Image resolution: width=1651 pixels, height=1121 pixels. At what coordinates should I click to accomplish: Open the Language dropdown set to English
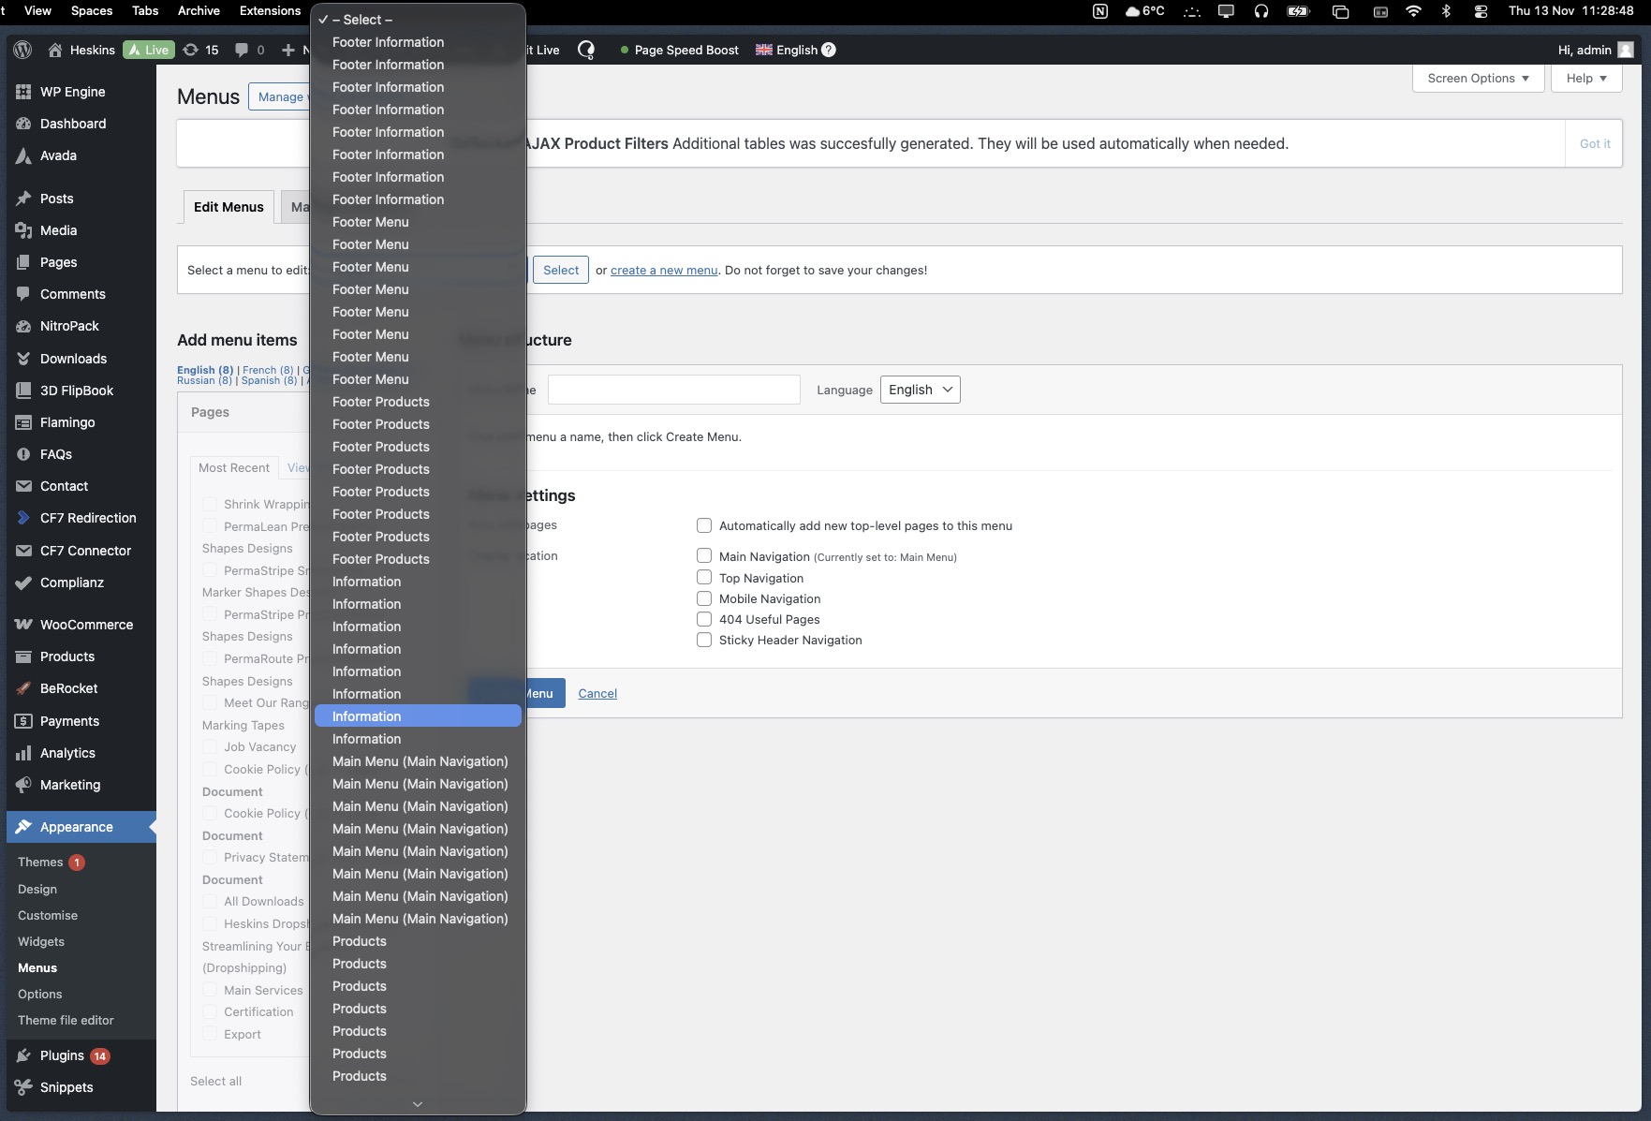tap(920, 390)
